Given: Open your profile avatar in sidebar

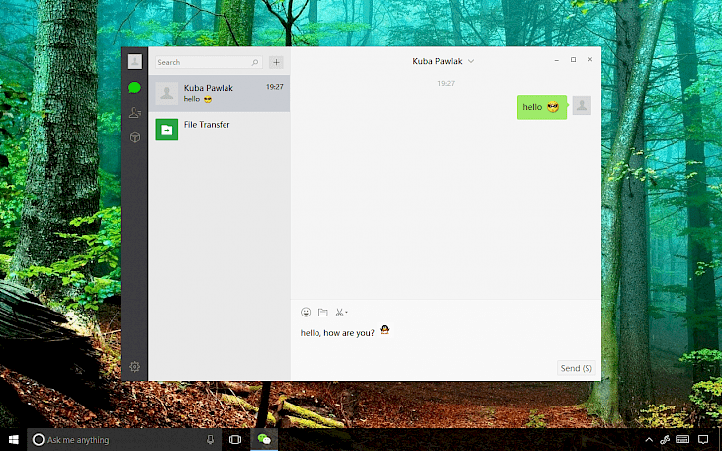Looking at the screenshot, I should 135,61.
